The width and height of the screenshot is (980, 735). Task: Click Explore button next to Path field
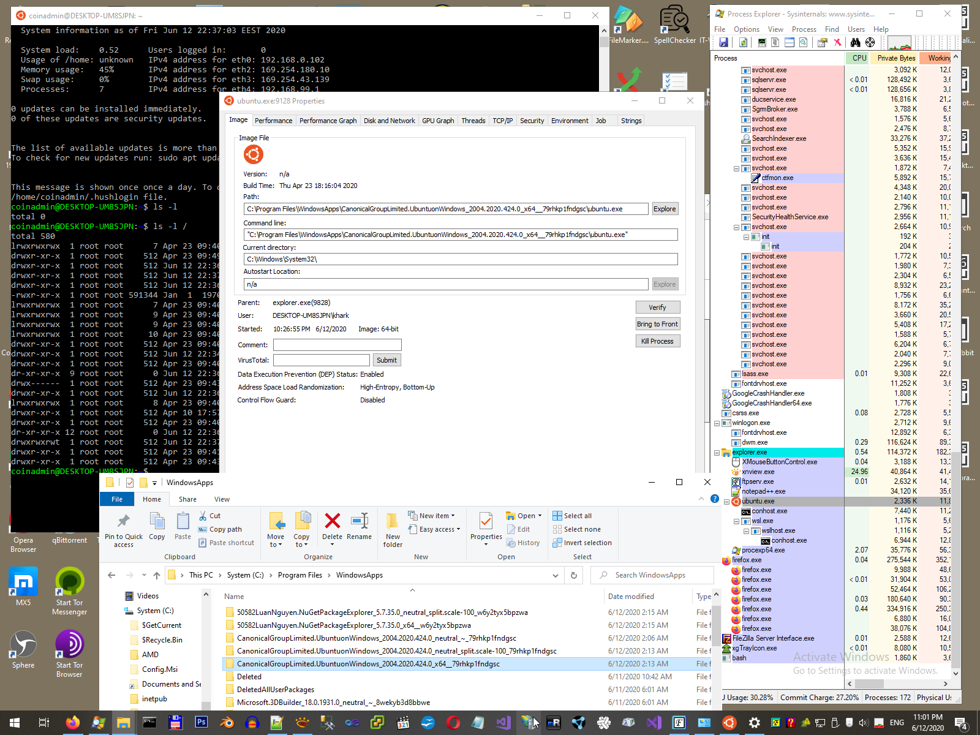(x=665, y=209)
